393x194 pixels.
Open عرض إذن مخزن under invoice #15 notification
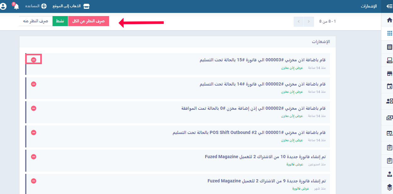[x=292, y=68]
